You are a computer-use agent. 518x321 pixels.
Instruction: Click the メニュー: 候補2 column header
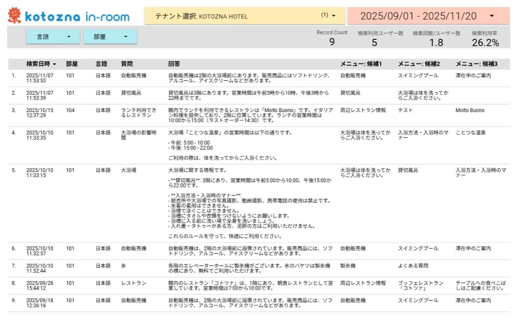tap(419, 64)
